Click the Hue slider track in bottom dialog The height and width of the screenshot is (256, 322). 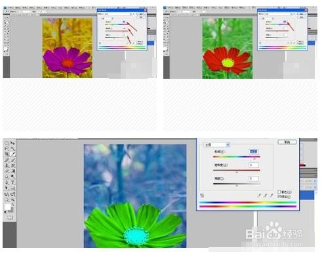click(237, 157)
